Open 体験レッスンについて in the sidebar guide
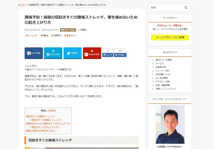The height and width of the screenshot is (149, 214). click(166, 89)
